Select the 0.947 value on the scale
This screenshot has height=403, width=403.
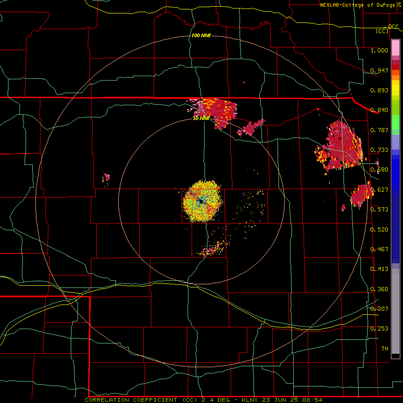(379, 70)
